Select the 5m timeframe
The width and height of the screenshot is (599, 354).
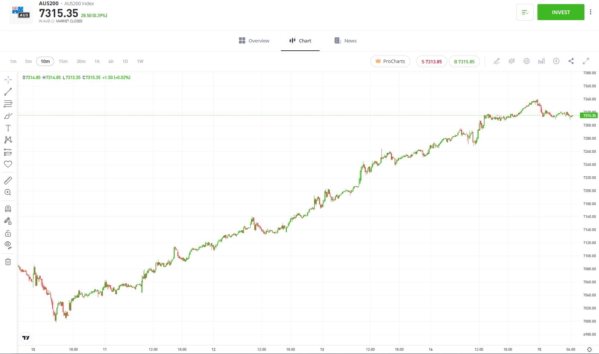(28, 61)
